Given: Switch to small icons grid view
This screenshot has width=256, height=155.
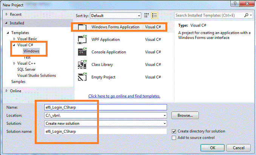Looking at the screenshot, I should coord(147,15).
